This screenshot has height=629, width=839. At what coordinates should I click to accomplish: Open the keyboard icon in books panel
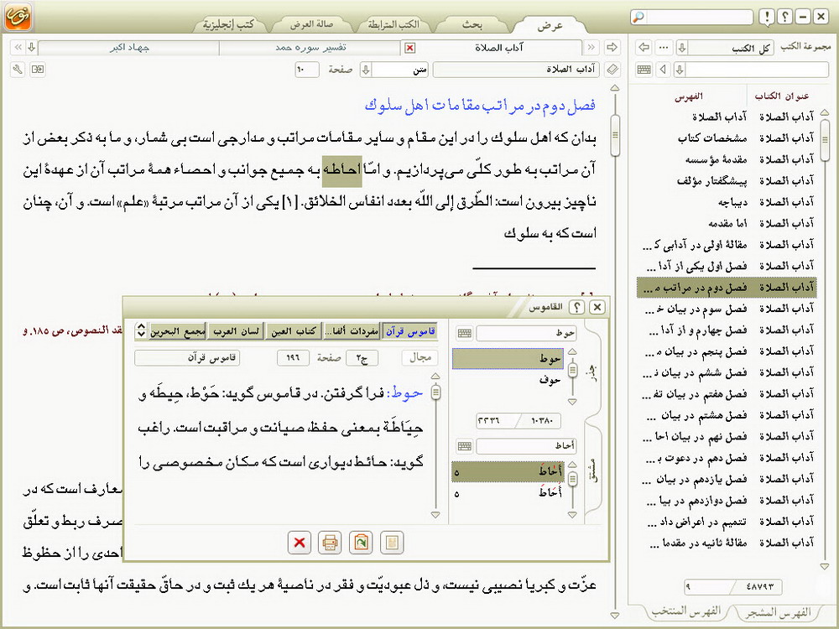coord(644,70)
